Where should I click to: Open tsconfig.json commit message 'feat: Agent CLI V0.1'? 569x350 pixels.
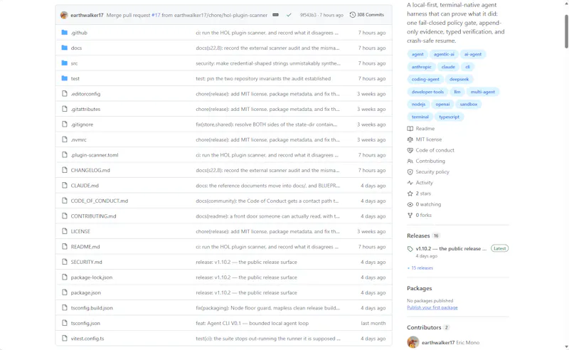tap(252, 323)
